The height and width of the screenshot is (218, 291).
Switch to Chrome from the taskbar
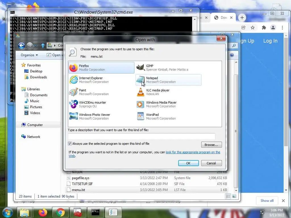click(x=60, y=212)
